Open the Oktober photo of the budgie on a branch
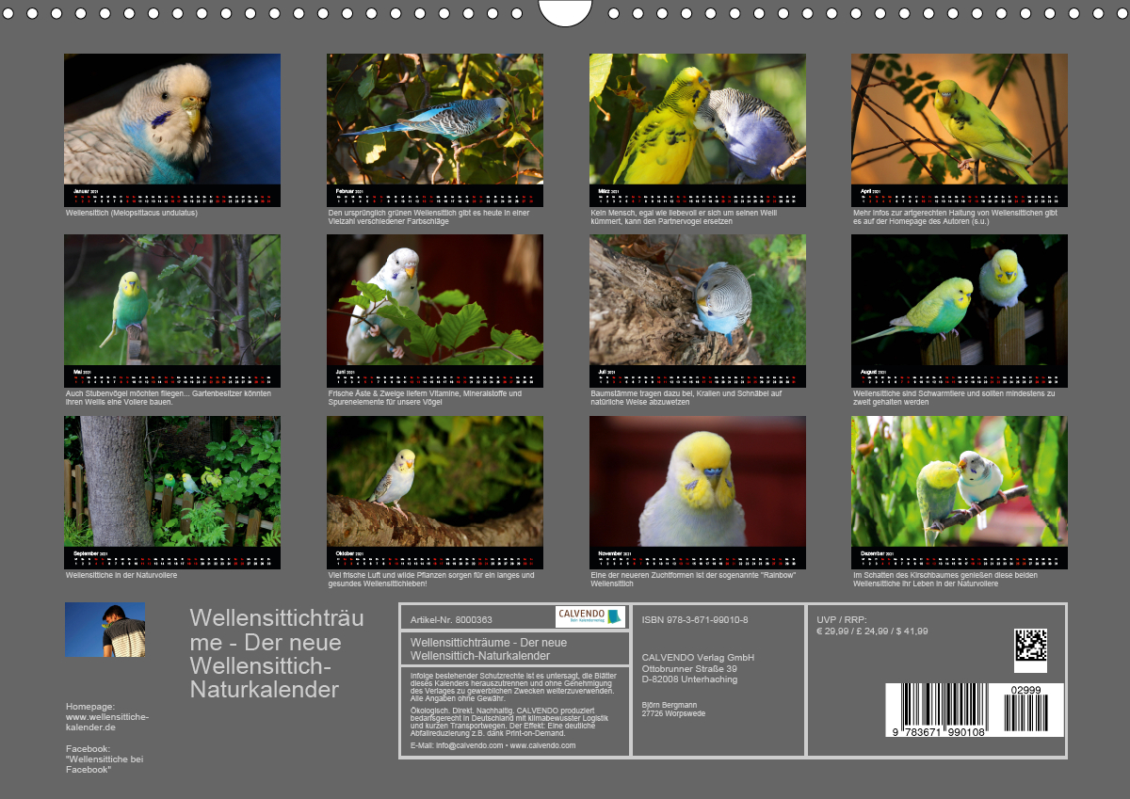This screenshot has height=799, width=1130. tap(435, 482)
